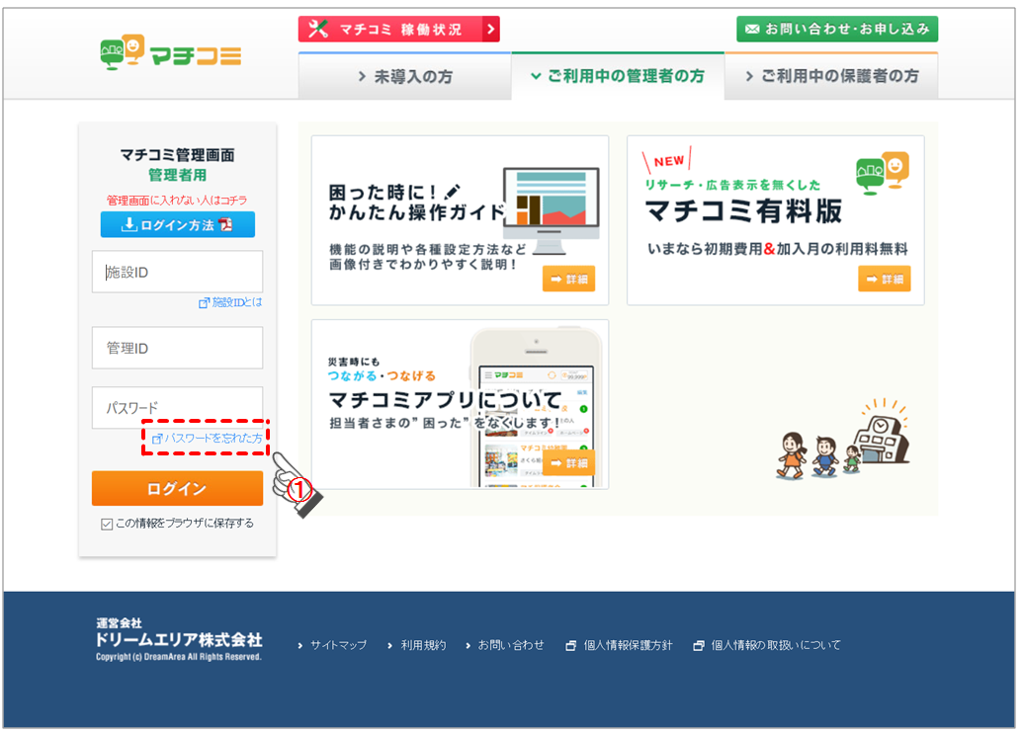
Task: Focus the 管理ID input field
Action: coord(177,348)
